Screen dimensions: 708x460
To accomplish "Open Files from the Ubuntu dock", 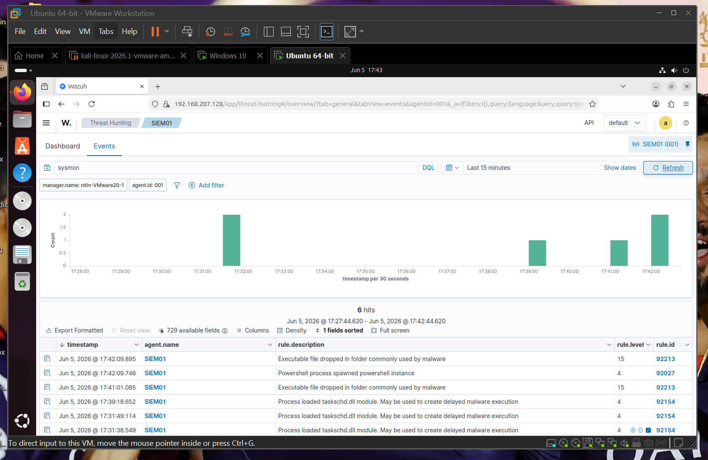I will click(x=22, y=120).
